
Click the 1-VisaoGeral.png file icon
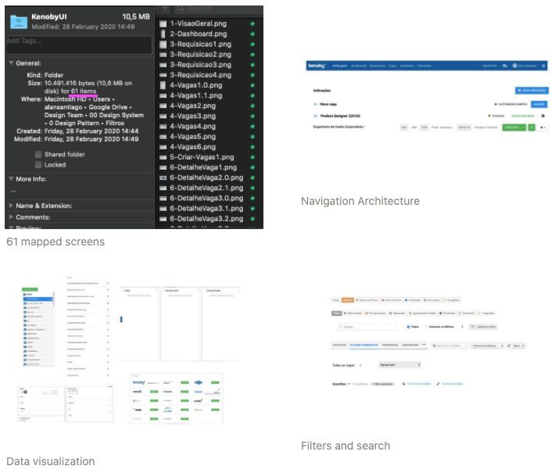point(163,24)
